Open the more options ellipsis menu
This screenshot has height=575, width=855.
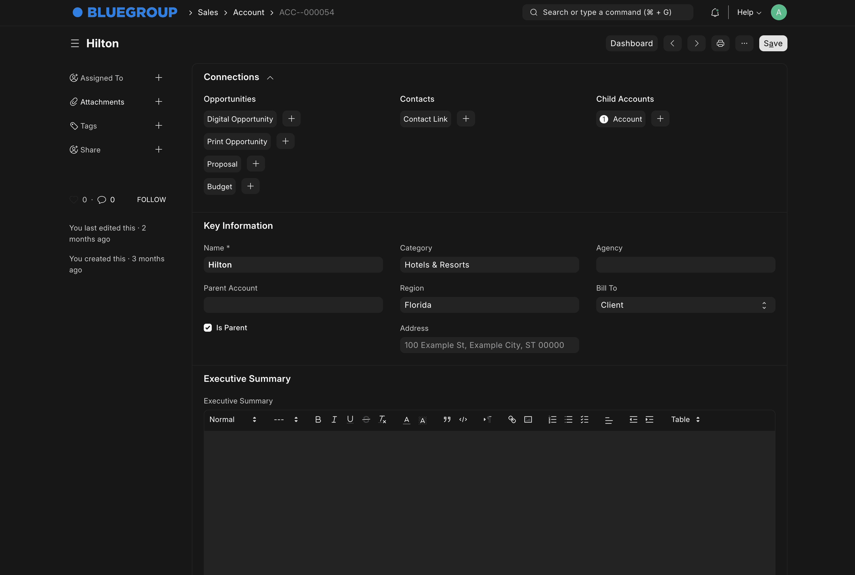click(x=744, y=43)
